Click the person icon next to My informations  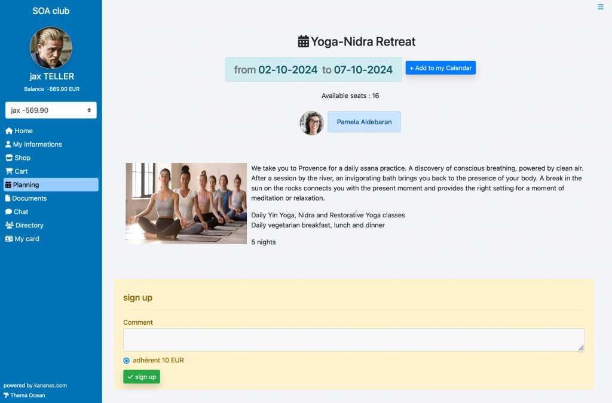[8, 144]
